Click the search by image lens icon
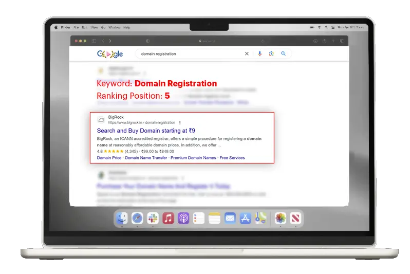The image size is (410, 274). [271, 53]
